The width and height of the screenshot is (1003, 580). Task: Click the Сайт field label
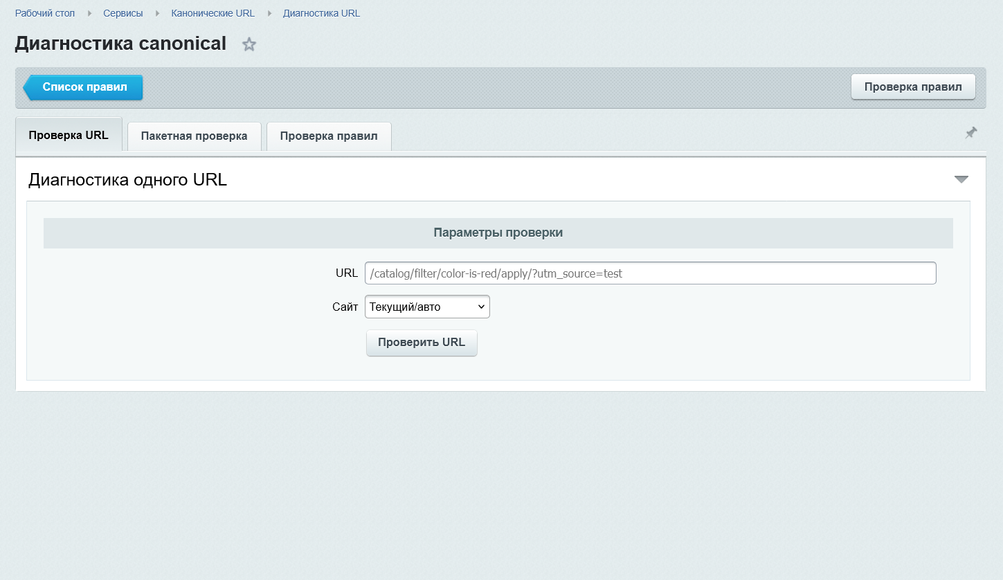tap(345, 307)
